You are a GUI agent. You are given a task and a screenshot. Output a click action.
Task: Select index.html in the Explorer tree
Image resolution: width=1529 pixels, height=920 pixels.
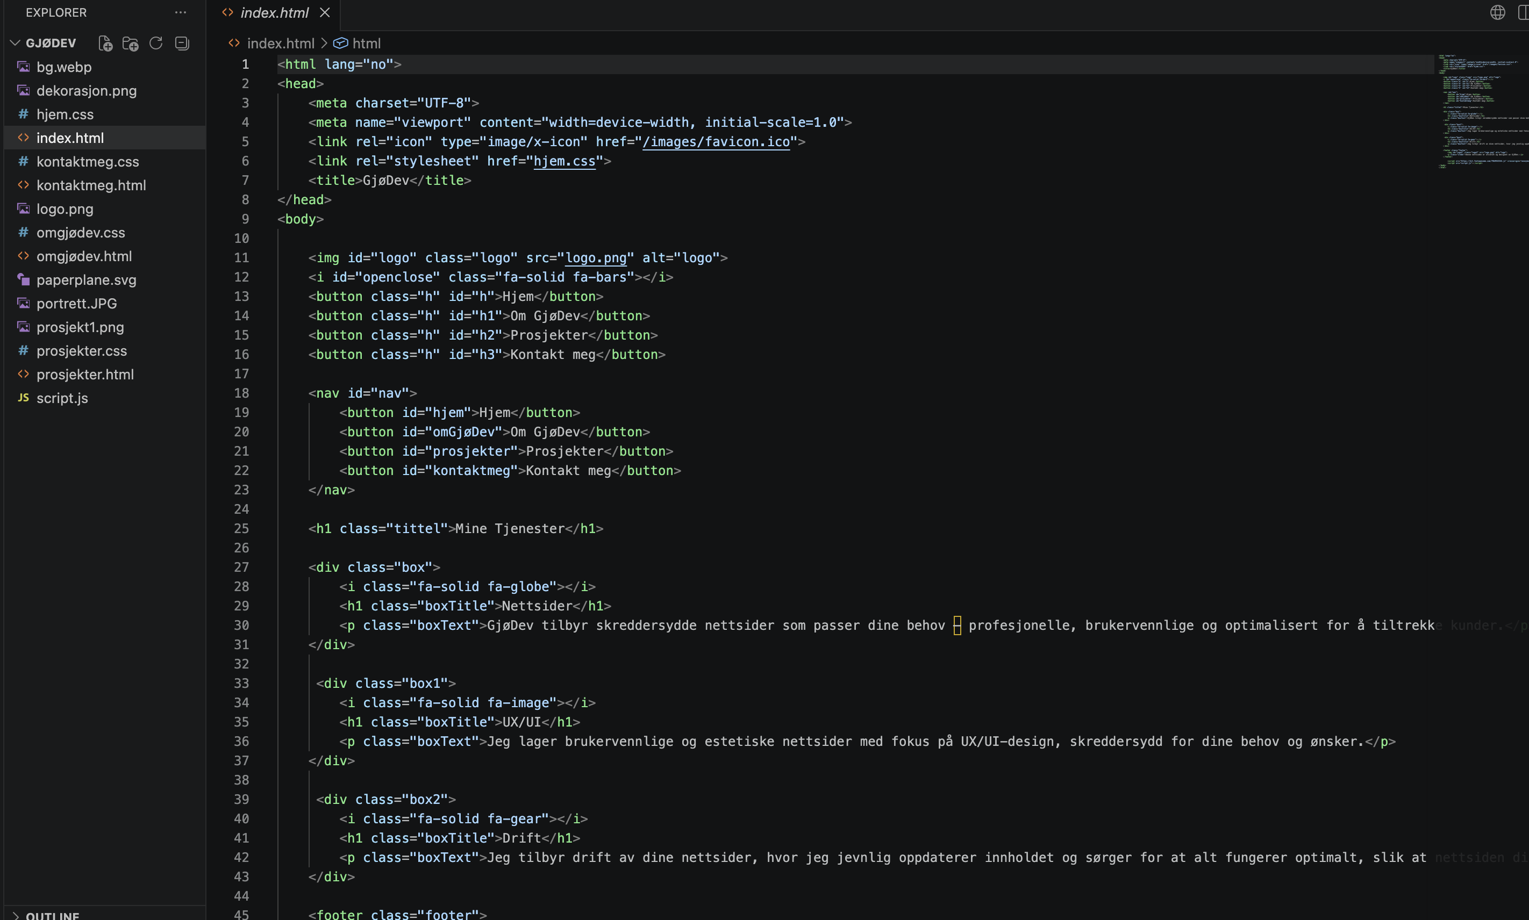(105, 138)
